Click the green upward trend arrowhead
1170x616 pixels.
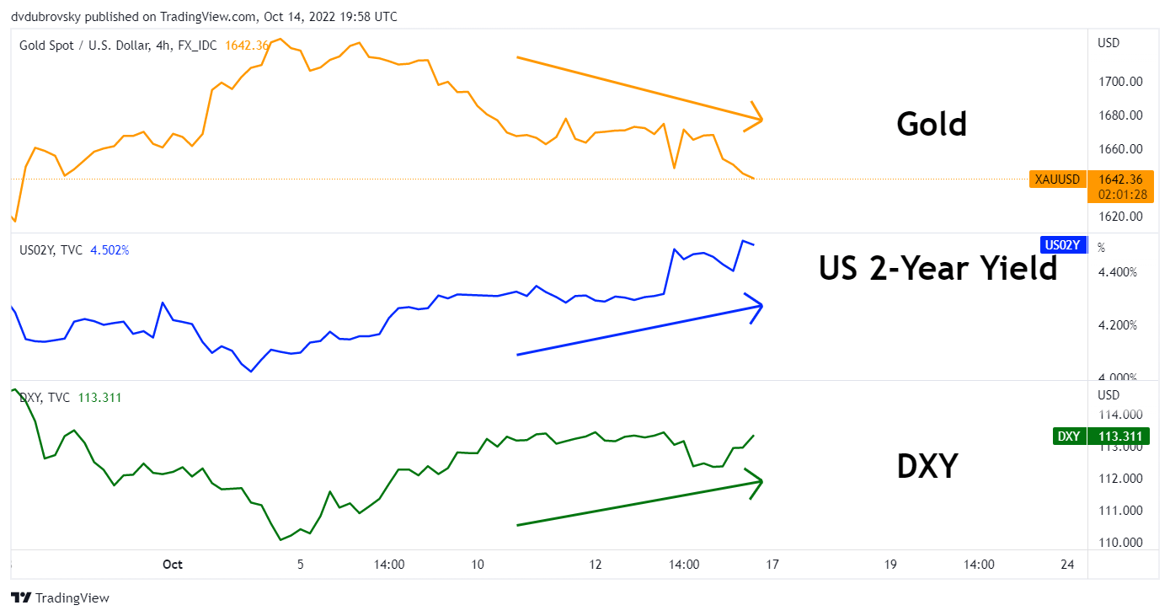(755, 482)
